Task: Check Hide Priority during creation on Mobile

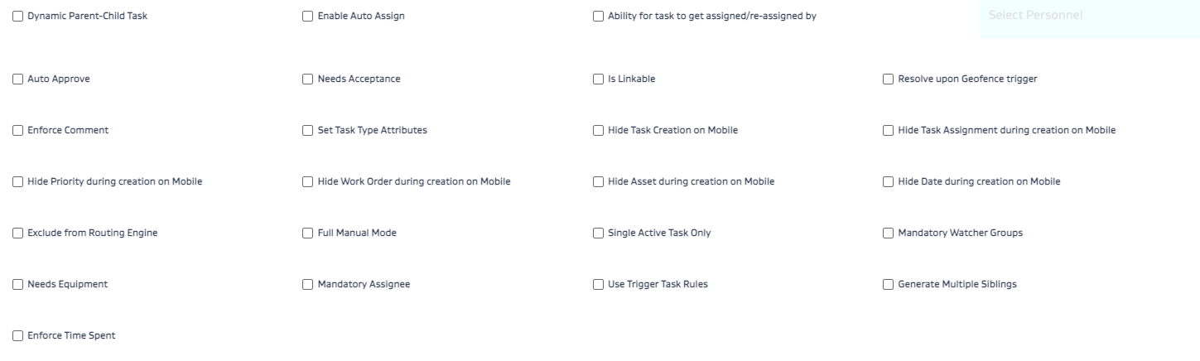Action: (18, 182)
